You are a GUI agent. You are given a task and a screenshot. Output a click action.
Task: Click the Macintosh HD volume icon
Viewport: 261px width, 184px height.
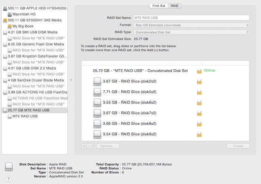coord(10,14)
